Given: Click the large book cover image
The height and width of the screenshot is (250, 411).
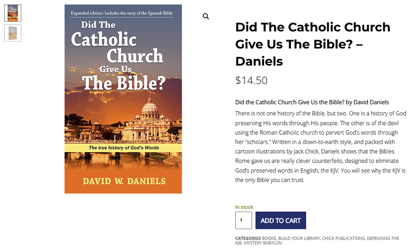Looking at the screenshot, I should (123, 99).
